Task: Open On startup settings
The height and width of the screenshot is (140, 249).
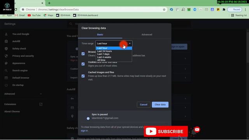Action: click(x=18, y=85)
